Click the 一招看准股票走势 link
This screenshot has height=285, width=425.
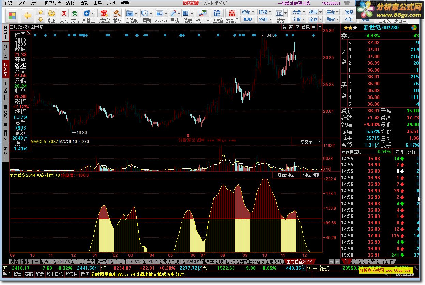294,3
